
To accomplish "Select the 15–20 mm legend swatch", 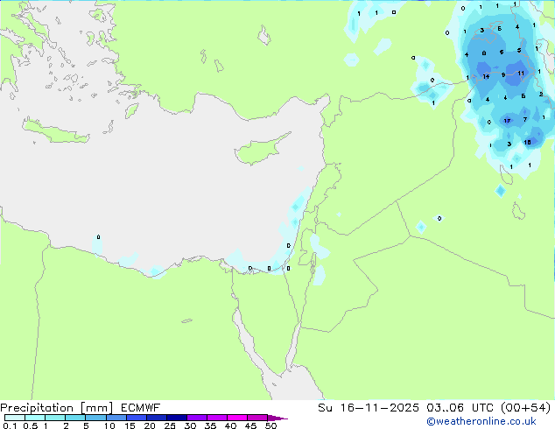I will coord(137,418).
